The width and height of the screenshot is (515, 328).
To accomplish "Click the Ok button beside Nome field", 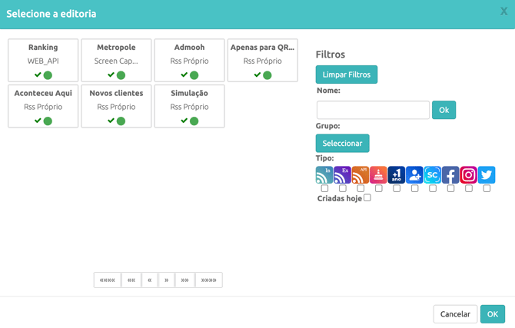I will (x=444, y=110).
